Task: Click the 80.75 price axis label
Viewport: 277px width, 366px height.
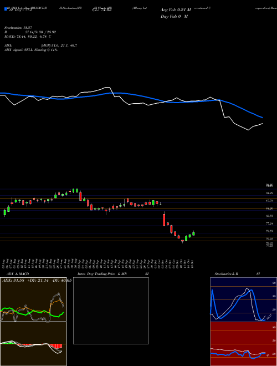Action: click(x=269, y=216)
